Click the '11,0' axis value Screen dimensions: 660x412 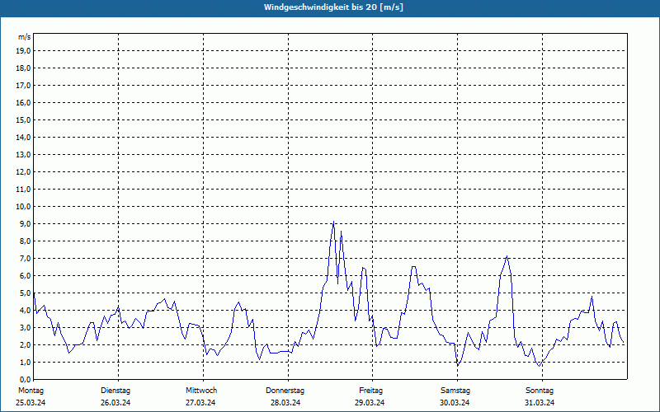pyautogui.click(x=23, y=190)
